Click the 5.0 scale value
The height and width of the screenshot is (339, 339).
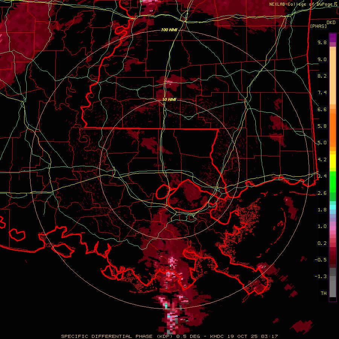tap(322, 143)
